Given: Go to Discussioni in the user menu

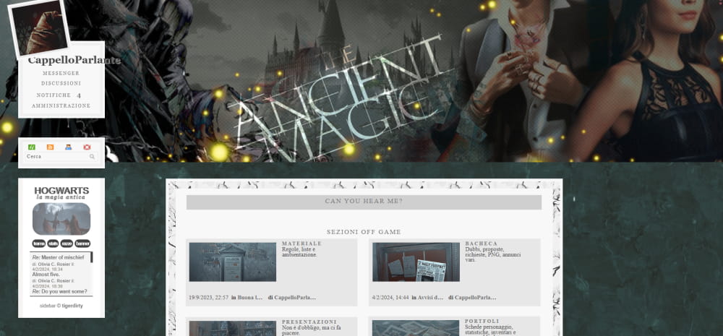Looking at the screenshot, I should (61, 83).
